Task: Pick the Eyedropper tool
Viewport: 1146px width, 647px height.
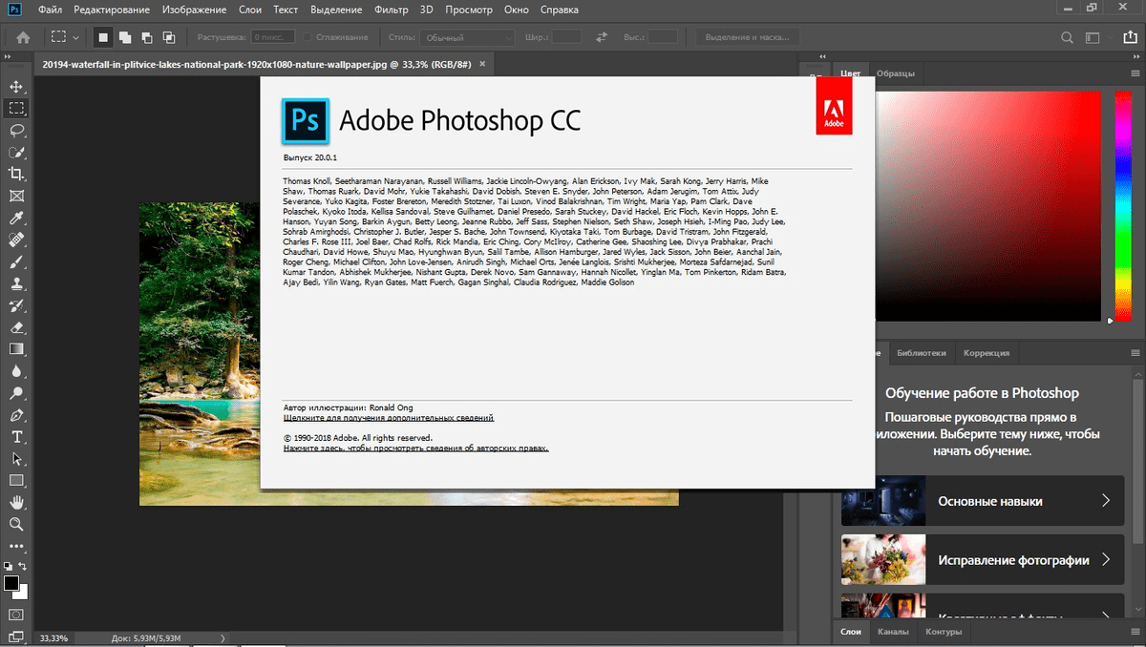Action: [x=16, y=219]
